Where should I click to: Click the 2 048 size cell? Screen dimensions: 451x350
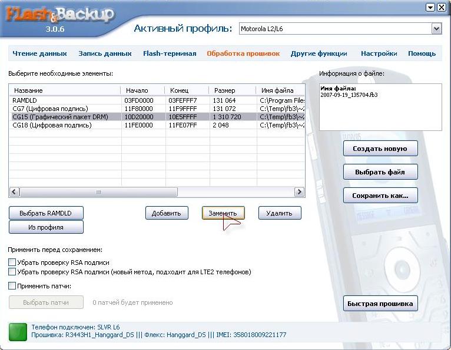point(221,125)
